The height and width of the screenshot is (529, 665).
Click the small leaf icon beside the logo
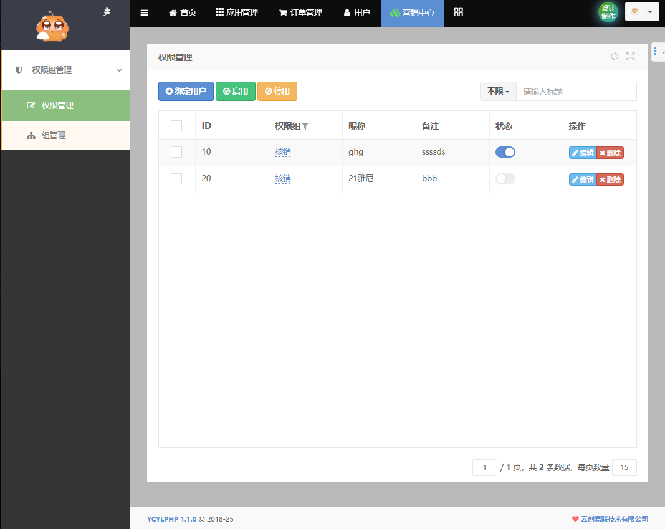tap(107, 11)
